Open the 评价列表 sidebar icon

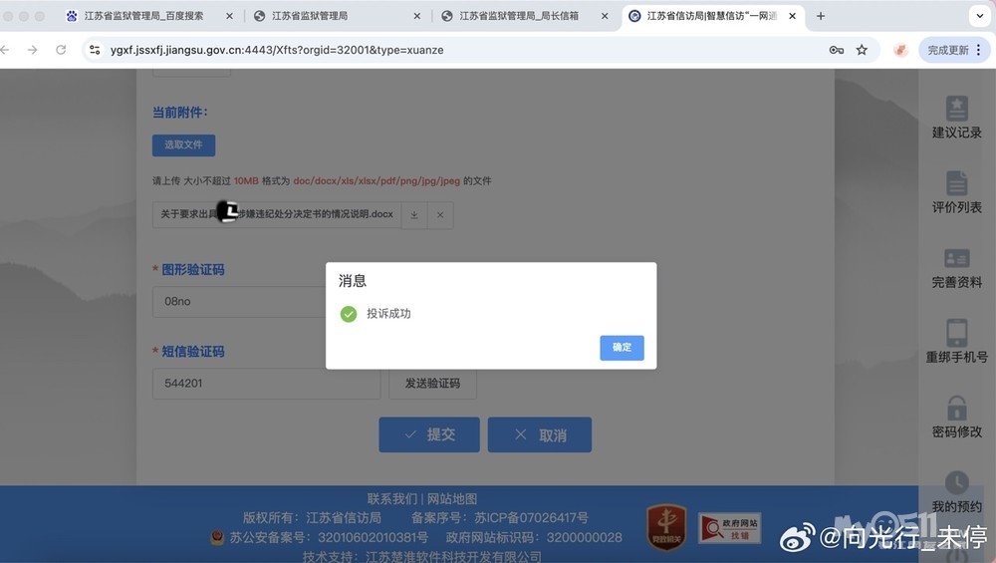coord(956,183)
